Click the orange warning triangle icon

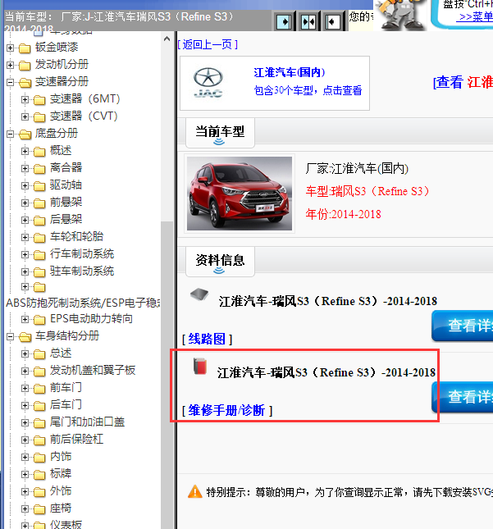click(x=195, y=491)
